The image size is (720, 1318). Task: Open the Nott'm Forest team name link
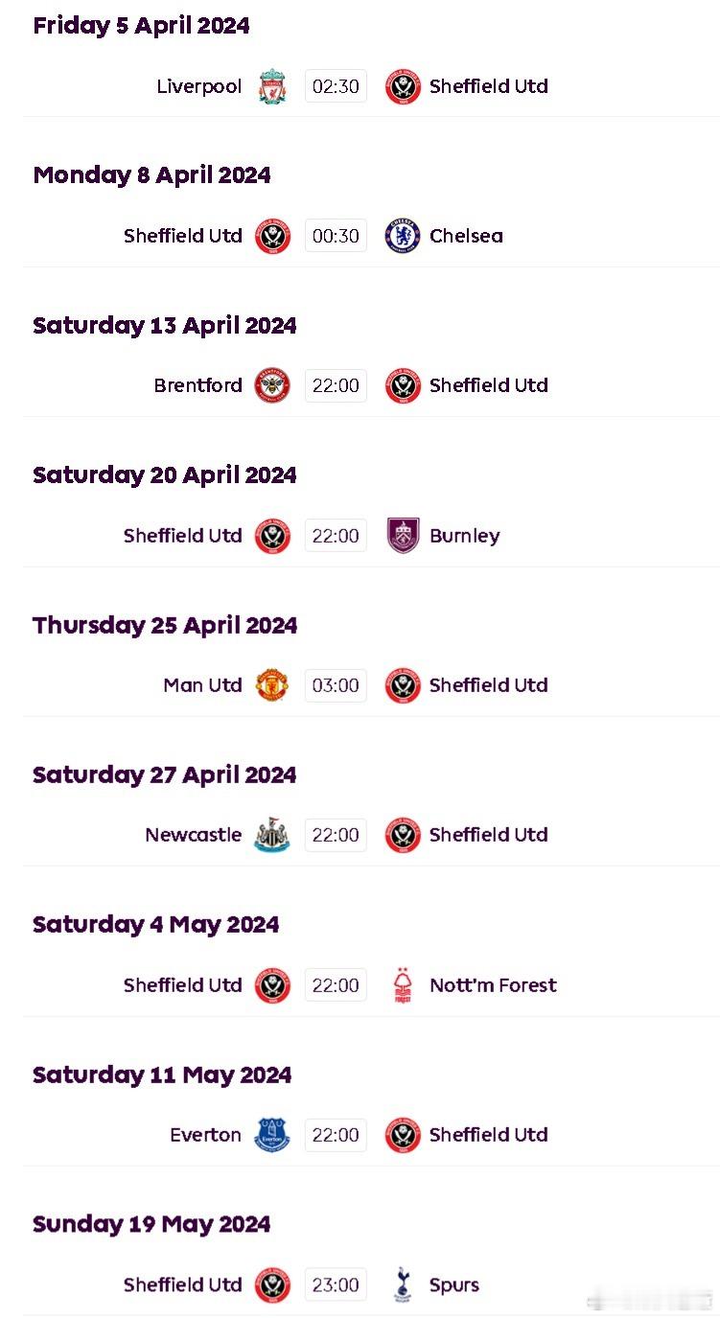(493, 985)
